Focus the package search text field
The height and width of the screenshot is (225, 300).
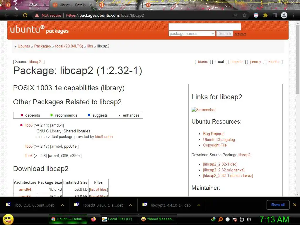(x=204, y=27)
